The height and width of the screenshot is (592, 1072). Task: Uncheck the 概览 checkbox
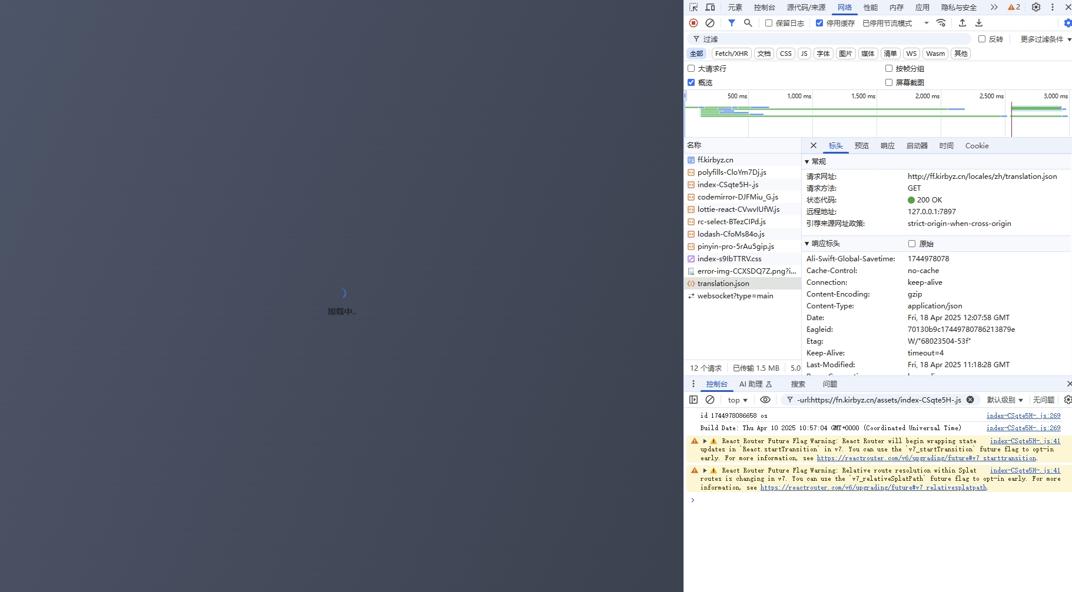[691, 82]
